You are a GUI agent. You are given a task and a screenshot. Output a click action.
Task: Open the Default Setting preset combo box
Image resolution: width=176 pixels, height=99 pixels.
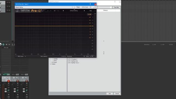coord(44,7)
